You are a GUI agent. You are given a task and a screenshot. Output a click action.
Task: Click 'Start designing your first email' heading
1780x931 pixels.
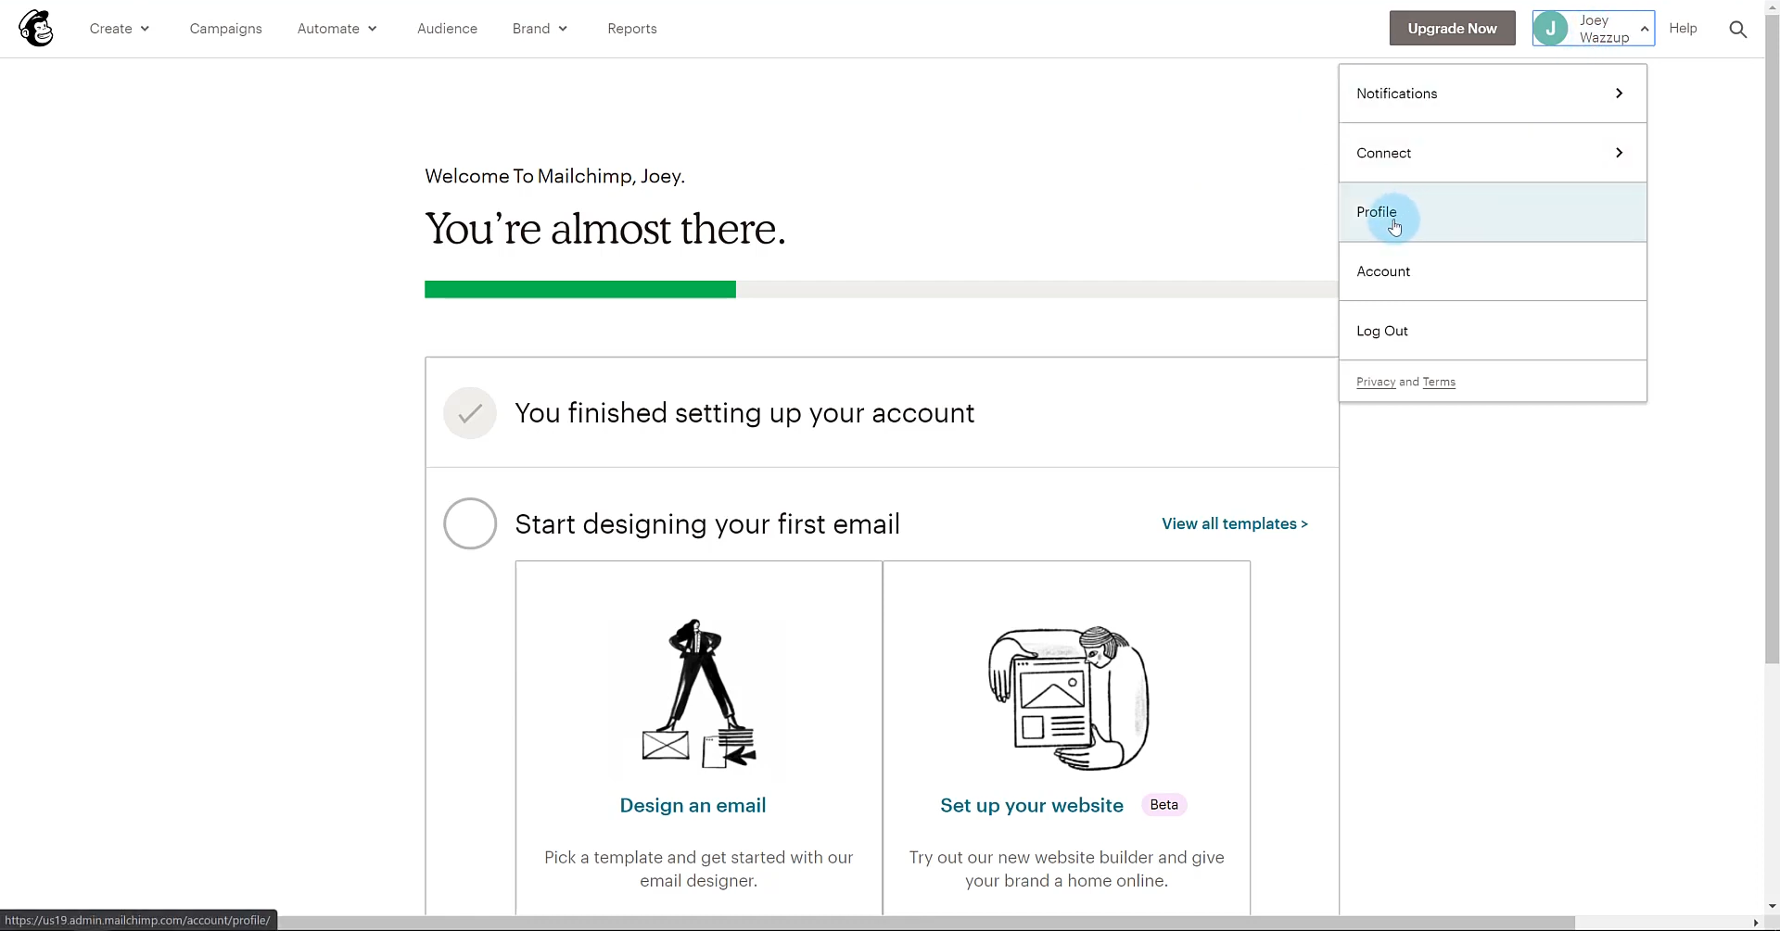pyautogui.click(x=707, y=524)
